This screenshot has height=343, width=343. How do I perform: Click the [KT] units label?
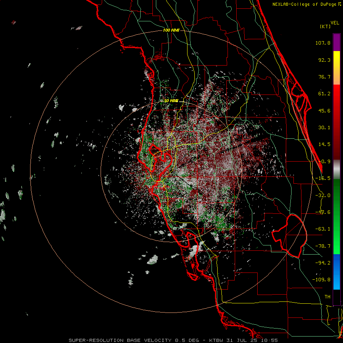click(x=325, y=26)
